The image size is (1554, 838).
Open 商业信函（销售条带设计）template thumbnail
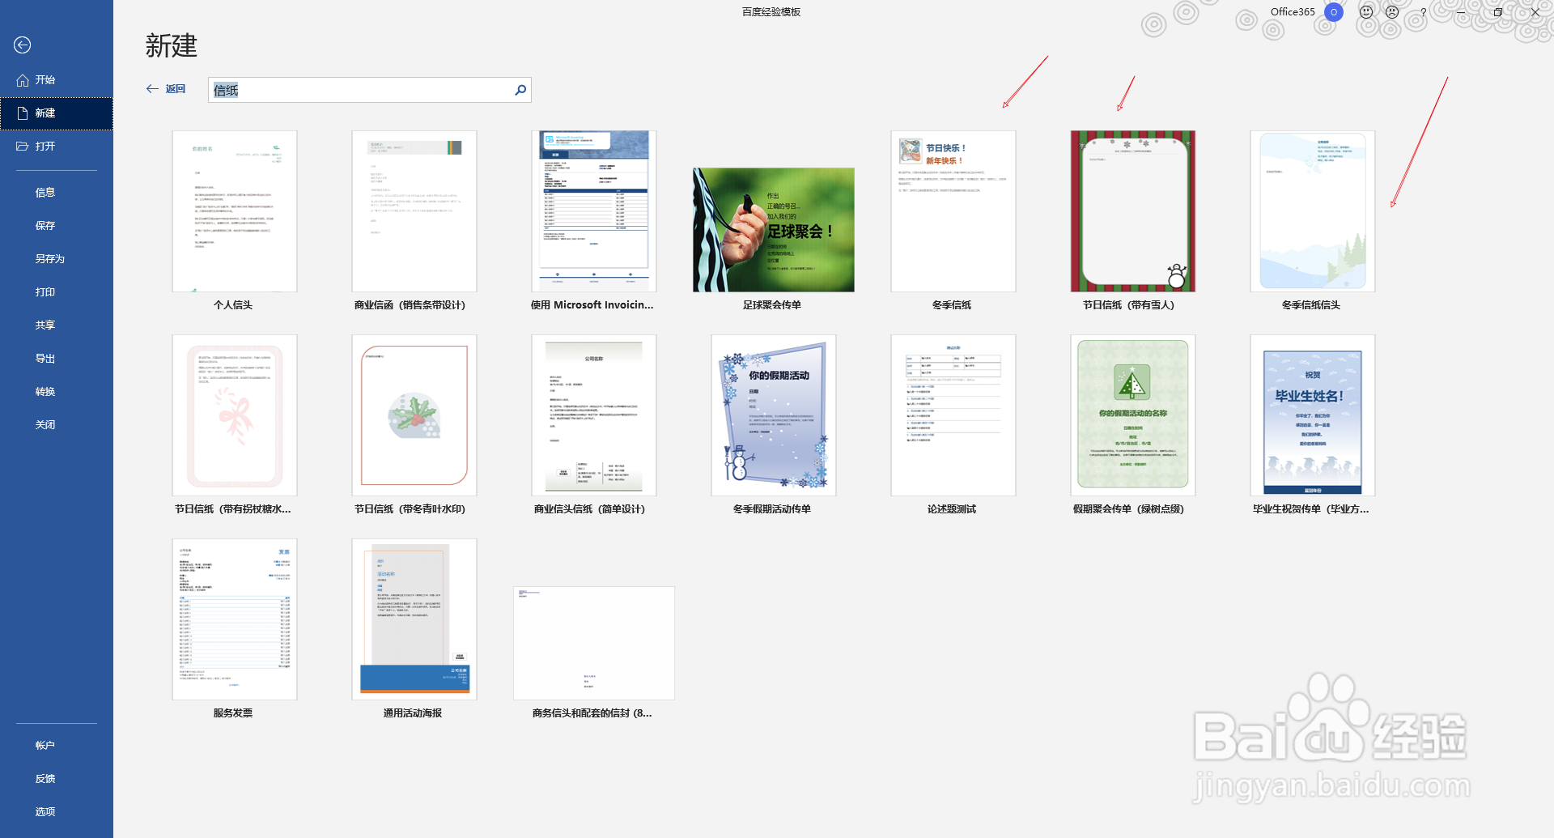tap(414, 211)
